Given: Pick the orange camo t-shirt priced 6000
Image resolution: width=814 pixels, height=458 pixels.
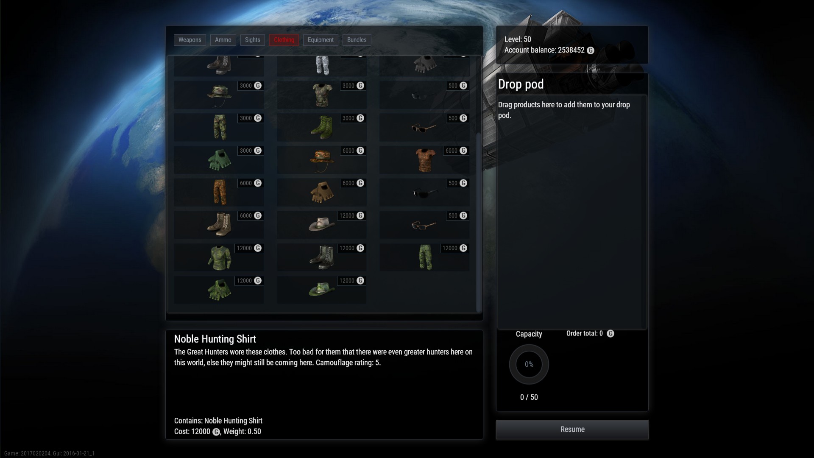Looking at the screenshot, I should tap(424, 160).
